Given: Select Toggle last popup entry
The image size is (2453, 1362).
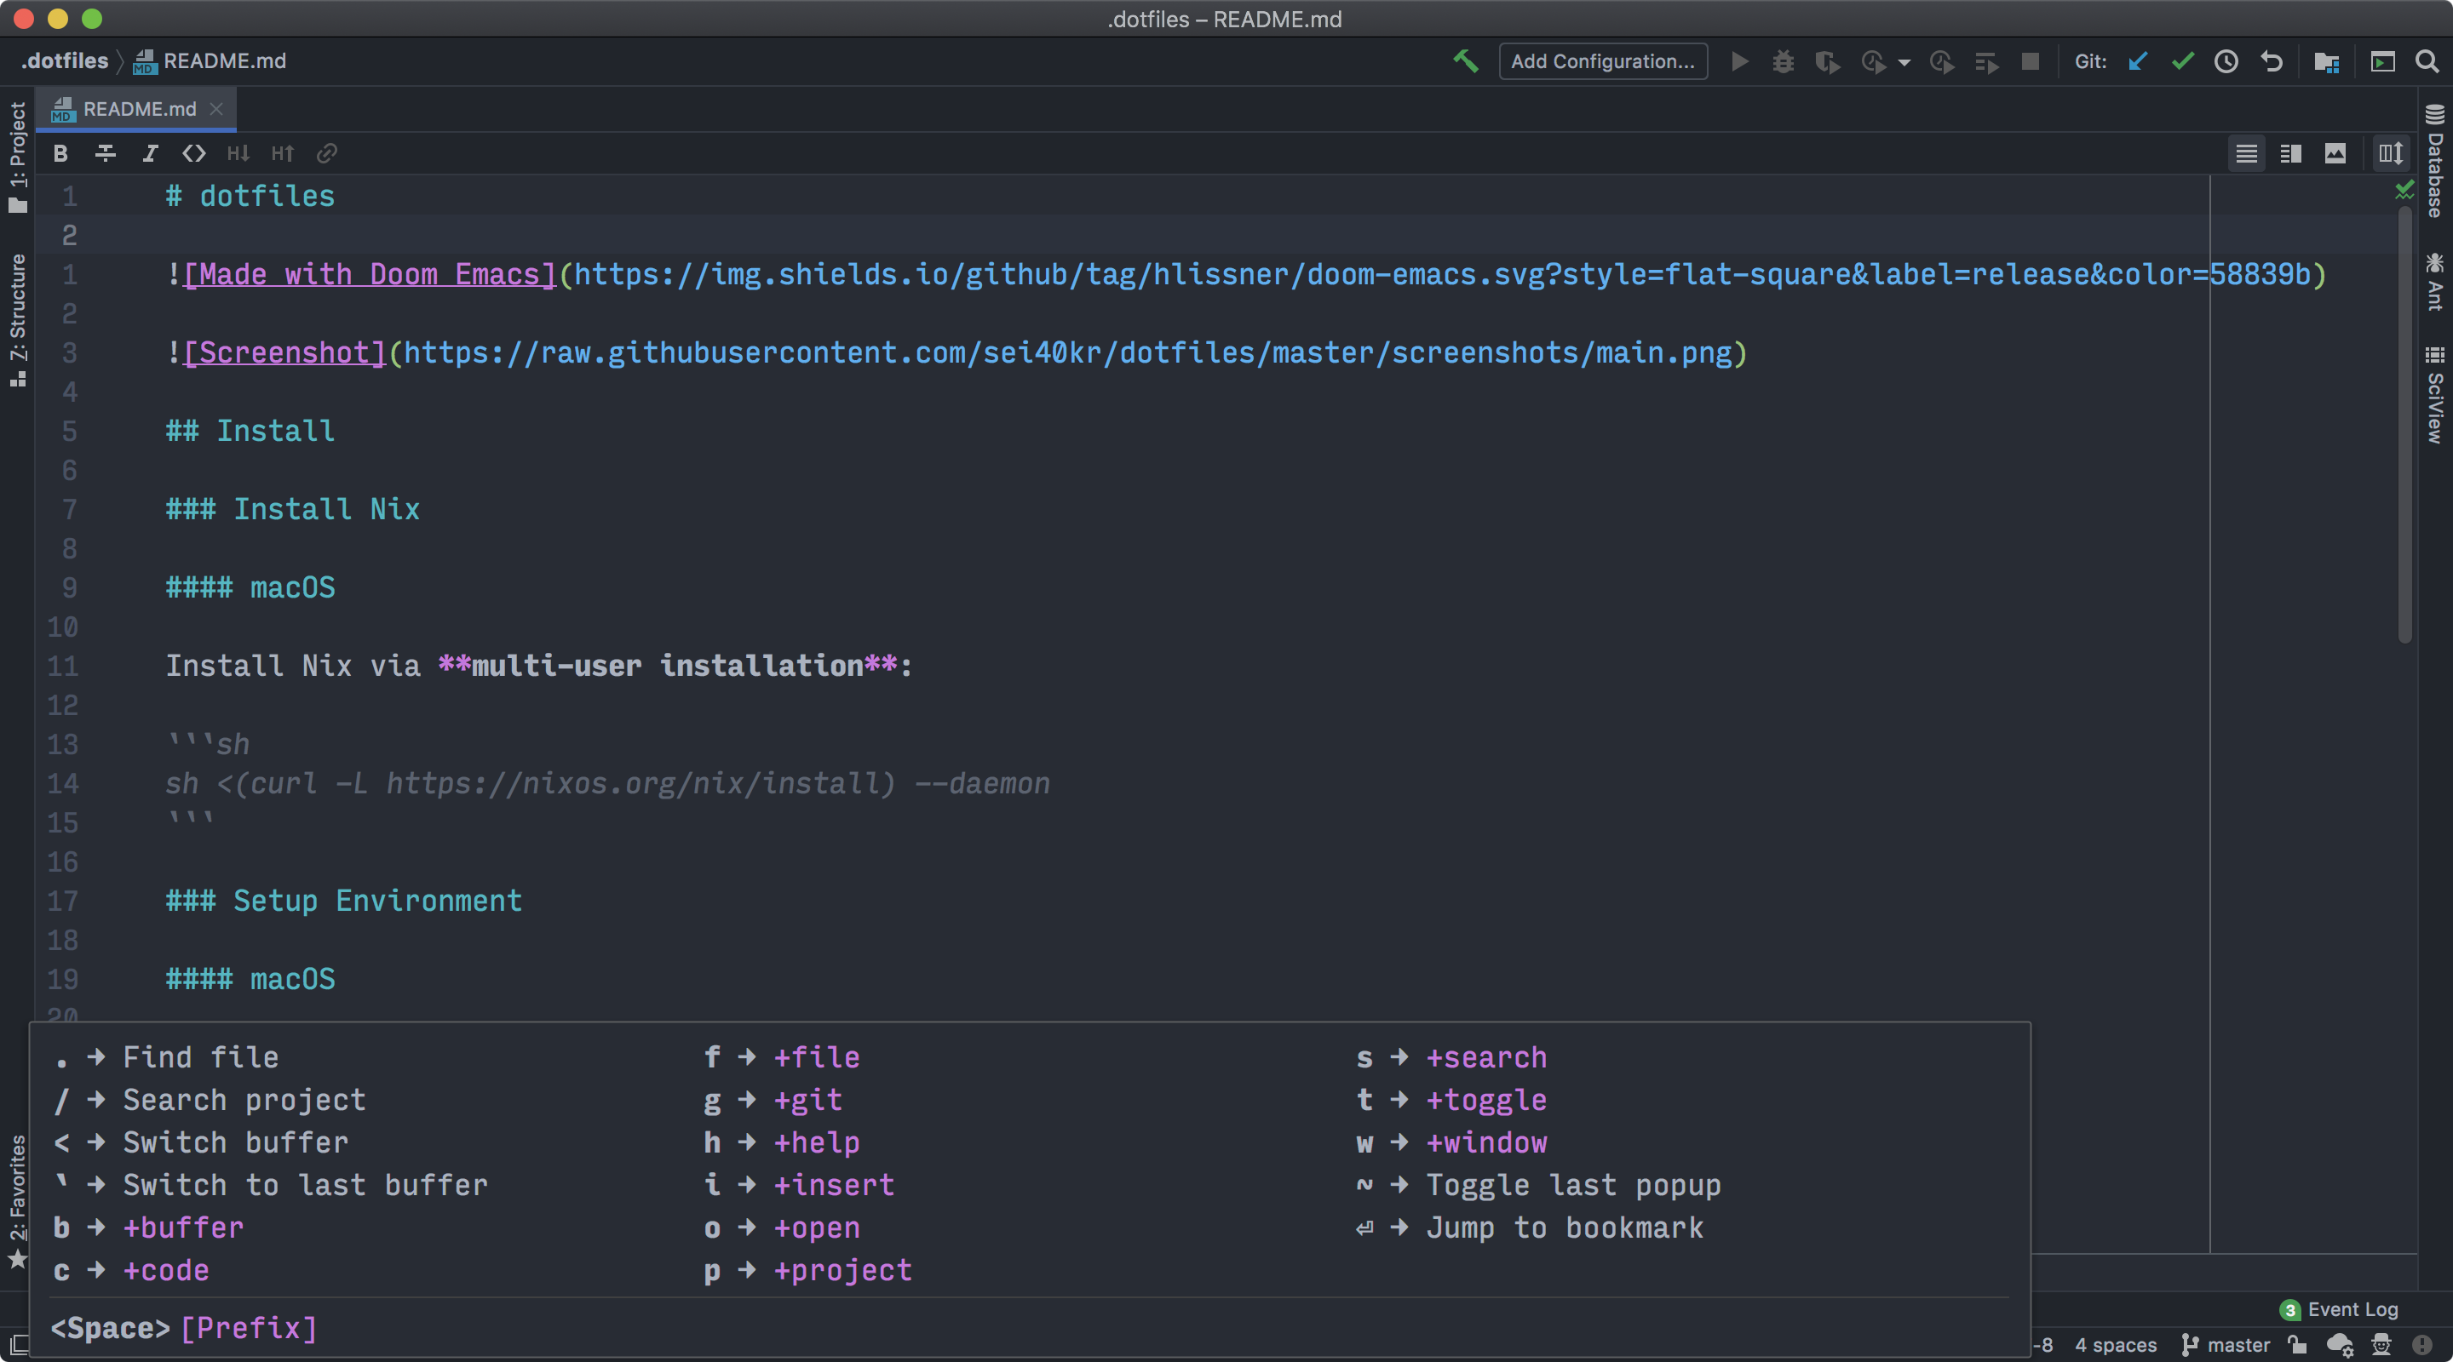Looking at the screenshot, I should tap(1539, 1185).
